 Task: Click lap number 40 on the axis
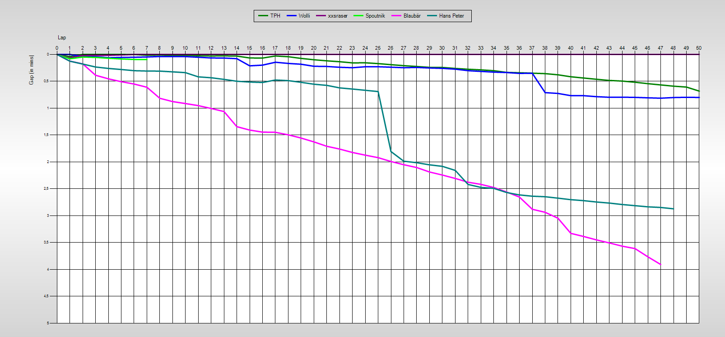pos(571,48)
